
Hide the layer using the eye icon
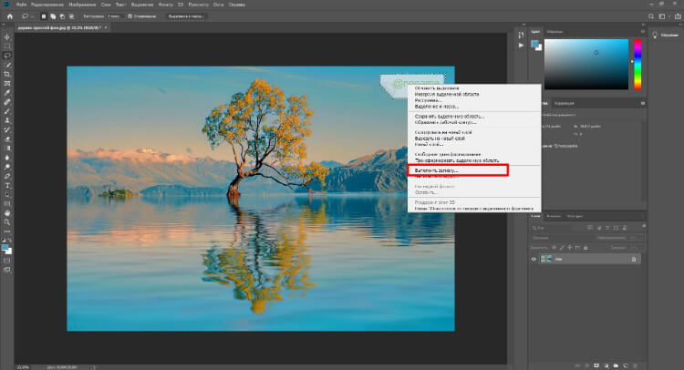534,259
